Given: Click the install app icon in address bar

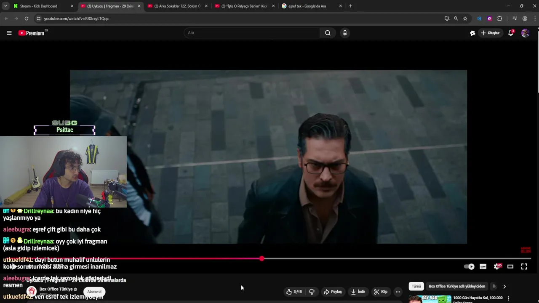Looking at the screenshot, I should pyautogui.click(x=447, y=19).
